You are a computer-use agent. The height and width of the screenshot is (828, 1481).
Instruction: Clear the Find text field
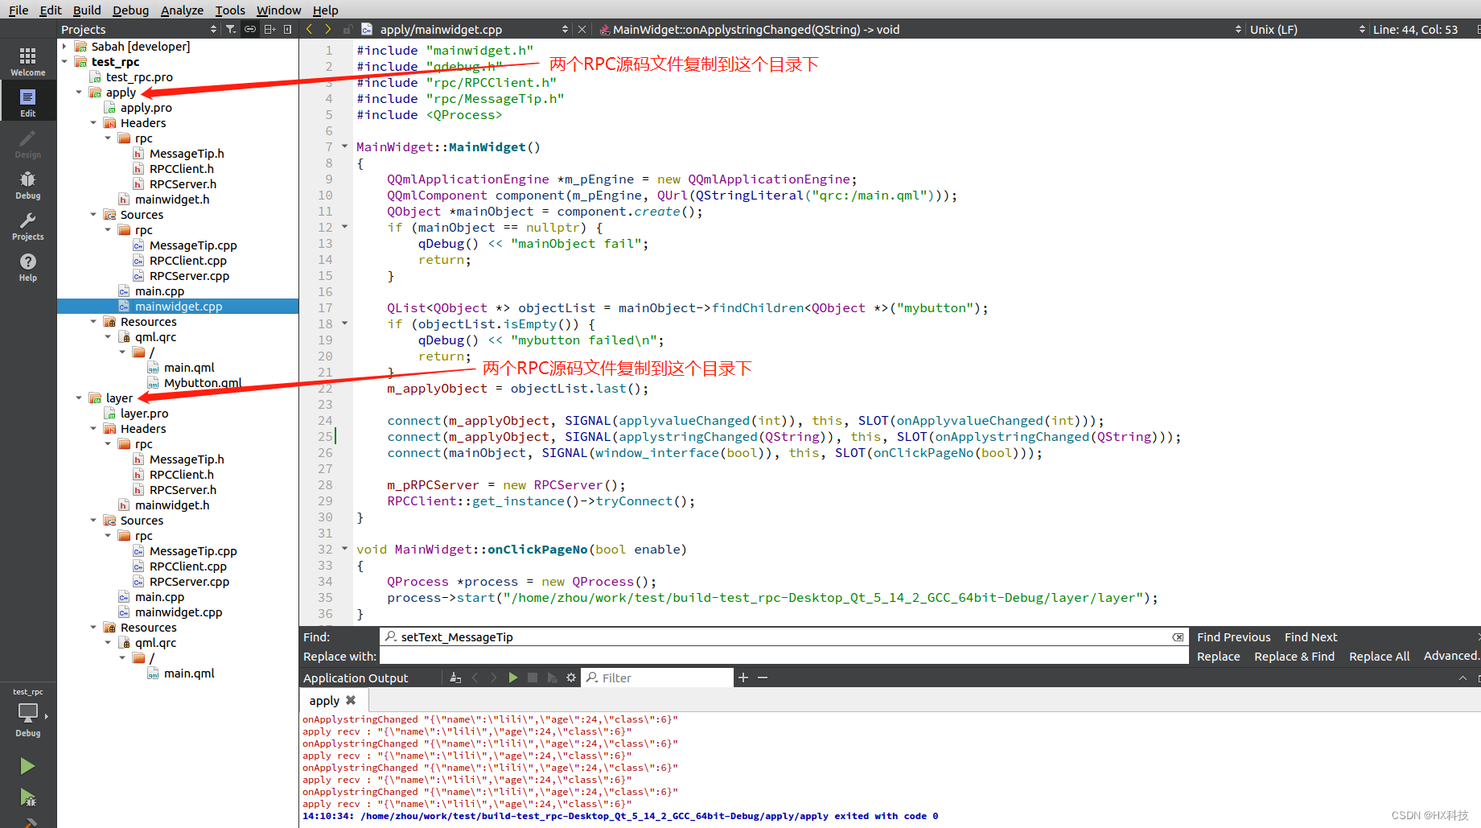[1178, 636]
